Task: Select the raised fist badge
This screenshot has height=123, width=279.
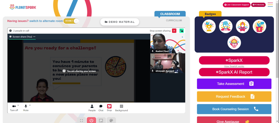Action: (x=226, y=26)
